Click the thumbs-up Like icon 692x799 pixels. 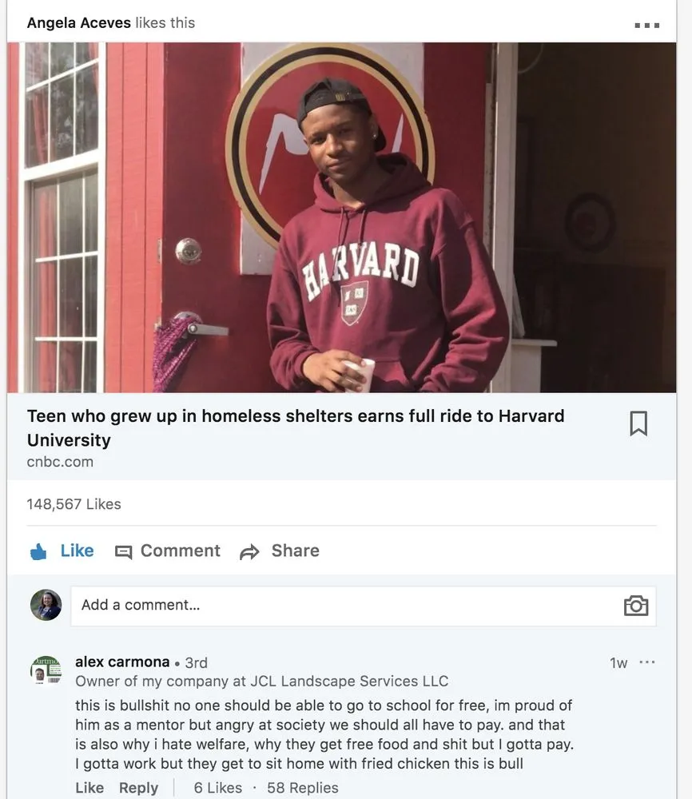coord(38,551)
